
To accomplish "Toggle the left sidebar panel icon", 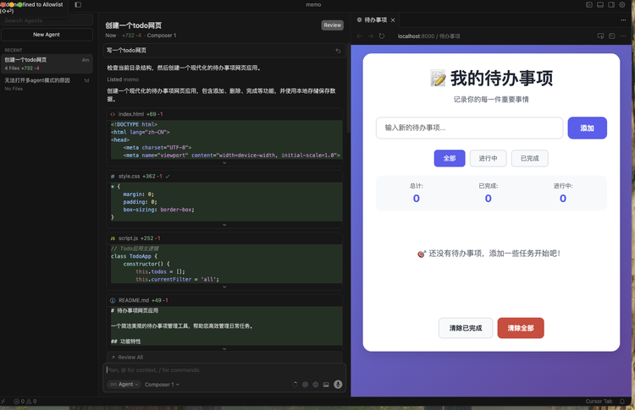I will 79,5.
